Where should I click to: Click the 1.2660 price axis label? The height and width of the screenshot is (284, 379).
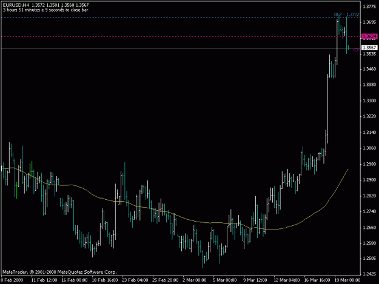click(x=369, y=228)
